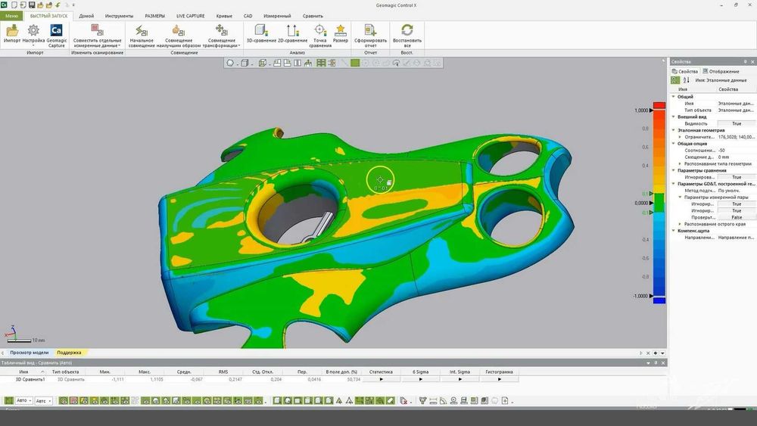Toggle the Игнориров... True value under Параметры сравнения
Screen dimensions: 757x426
point(737,177)
